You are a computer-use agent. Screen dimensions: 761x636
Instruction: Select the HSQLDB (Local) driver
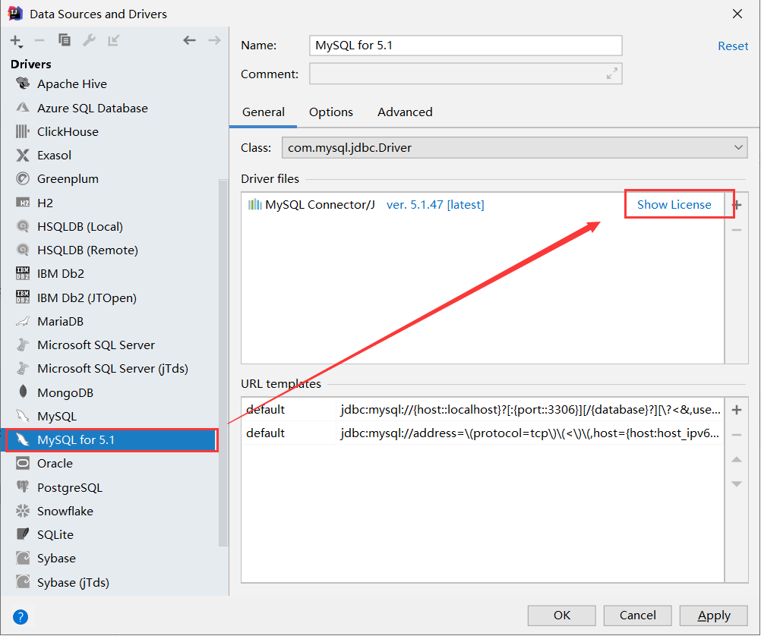pyautogui.click(x=109, y=227)
